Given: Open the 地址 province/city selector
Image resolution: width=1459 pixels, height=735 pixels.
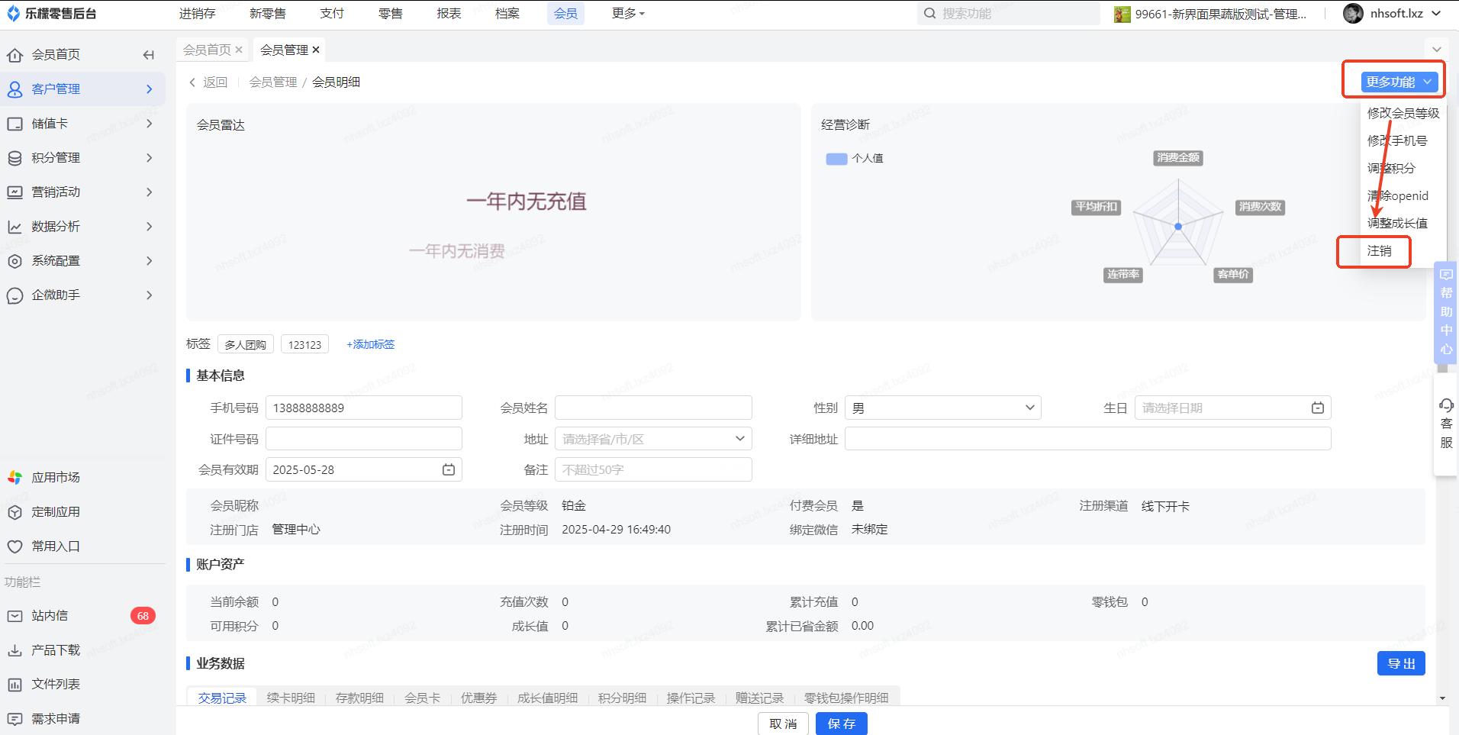Looking at the screenshot, I should 653,439.
